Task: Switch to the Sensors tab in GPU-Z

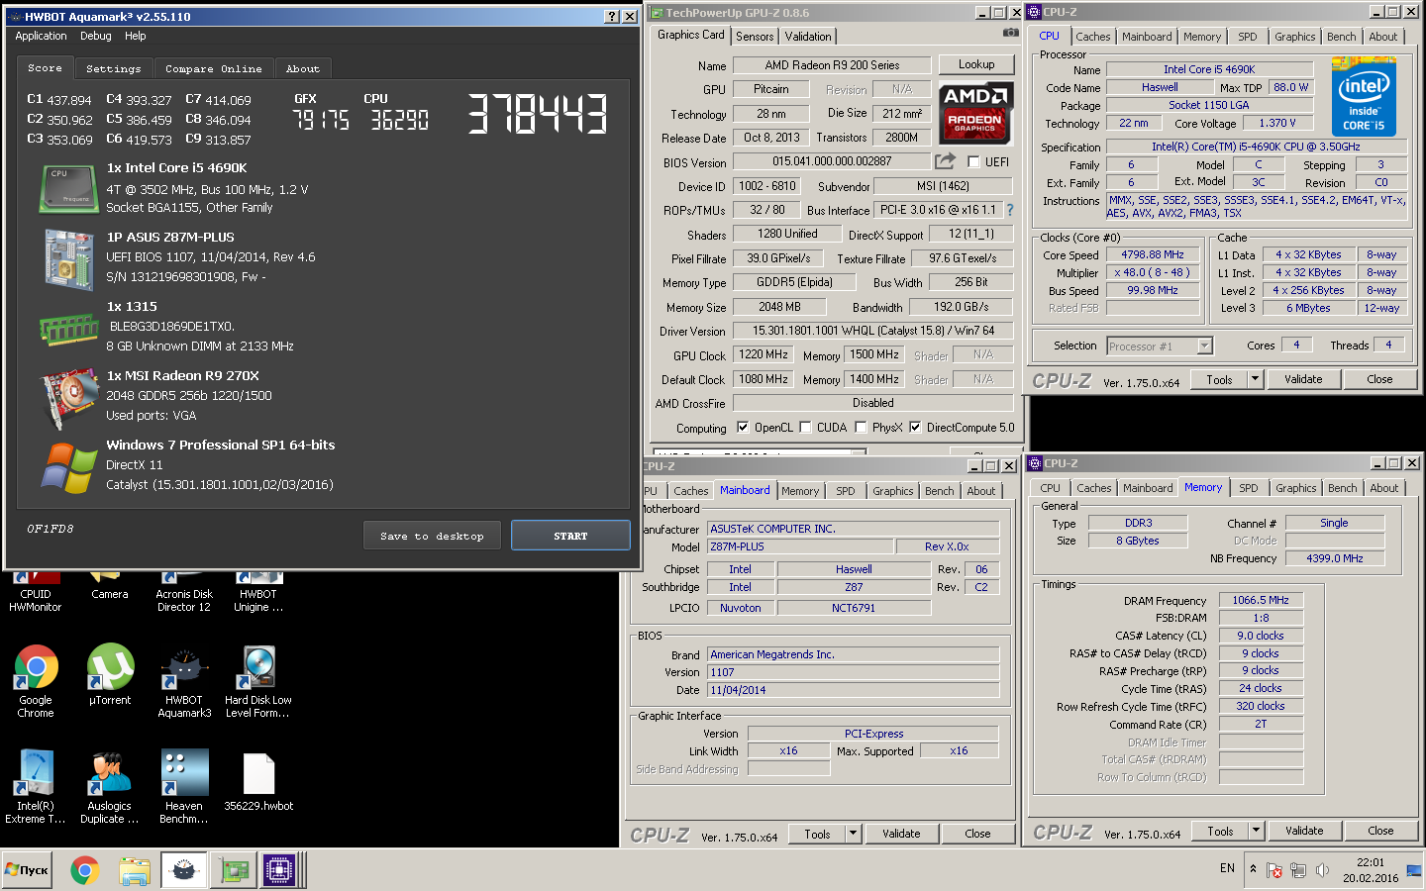Action: click(x=755, y=37)
